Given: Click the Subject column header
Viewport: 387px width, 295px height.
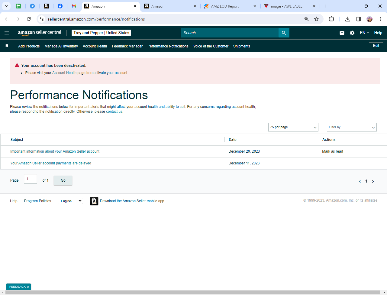Looking at the screenshot, I should coord(17,140).
